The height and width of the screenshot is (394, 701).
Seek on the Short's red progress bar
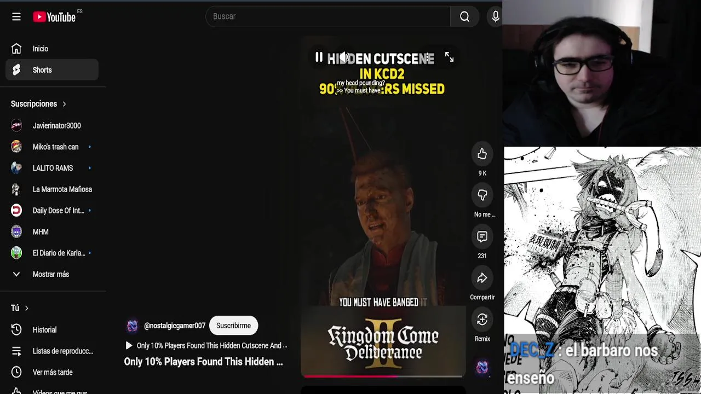pos(383,376)
